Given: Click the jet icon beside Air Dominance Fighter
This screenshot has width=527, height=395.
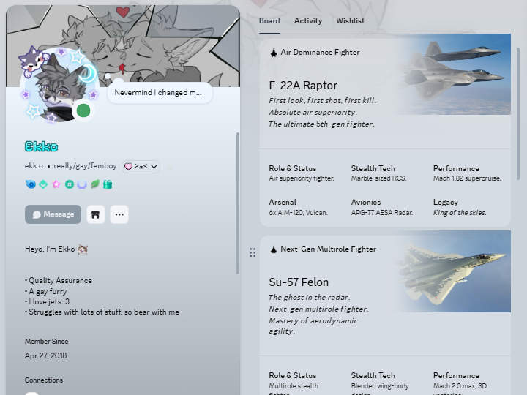Looking at the screenshot, I should point(274,53).
